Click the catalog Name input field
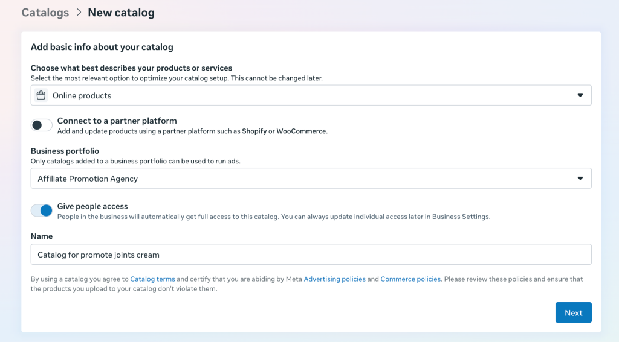The width and height of the screenshot is (619, 342). [311, 255]
